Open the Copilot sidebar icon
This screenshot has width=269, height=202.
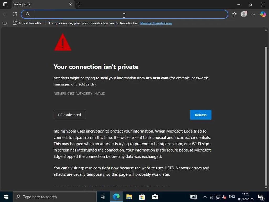pos(263,14)
